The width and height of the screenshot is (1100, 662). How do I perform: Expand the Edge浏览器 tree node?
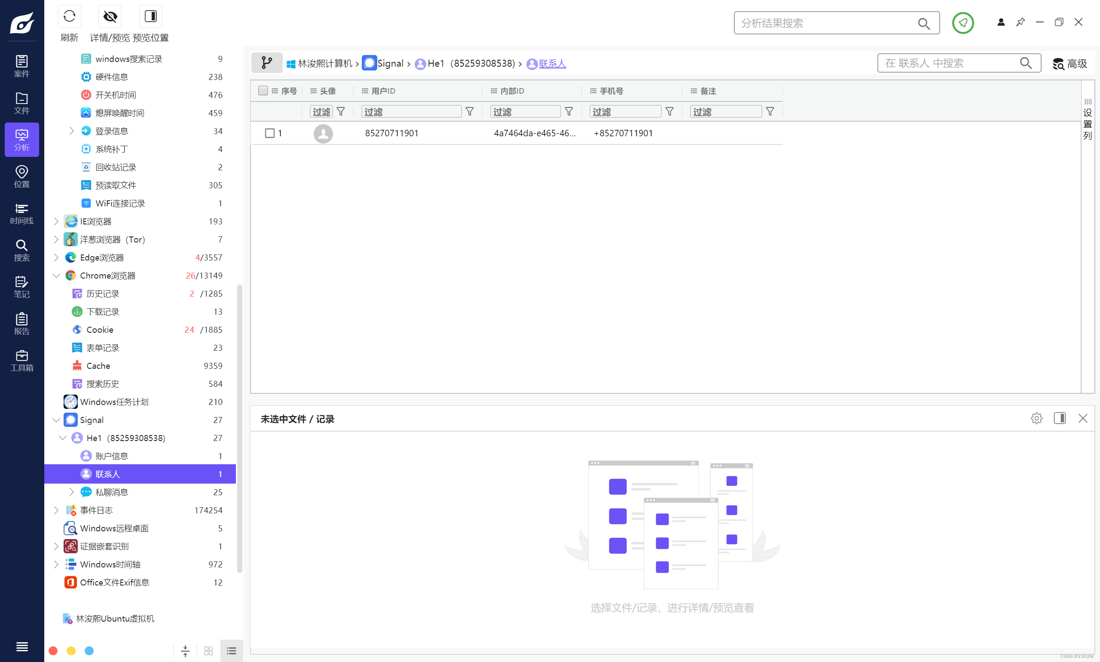56,257
